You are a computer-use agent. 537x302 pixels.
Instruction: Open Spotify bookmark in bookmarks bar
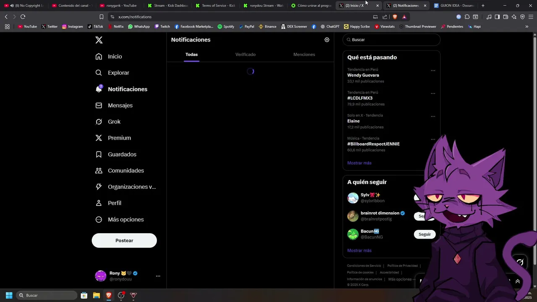[226, 26]
